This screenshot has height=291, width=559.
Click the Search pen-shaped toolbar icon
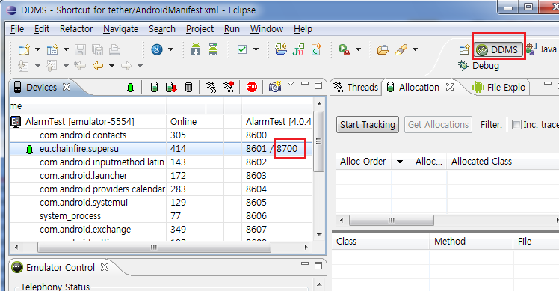[401, 49]
